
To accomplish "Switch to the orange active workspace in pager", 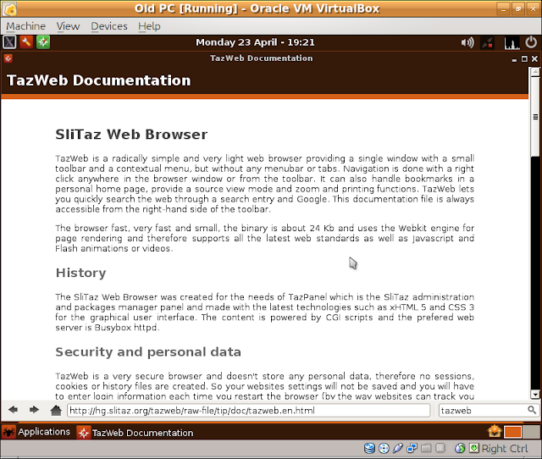I will coord(512,432).
